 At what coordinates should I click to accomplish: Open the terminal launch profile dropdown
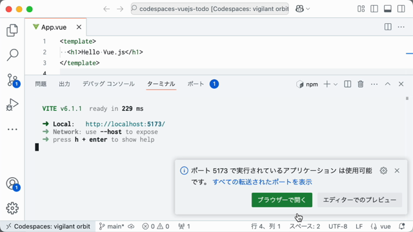click(x=336, y=84)
